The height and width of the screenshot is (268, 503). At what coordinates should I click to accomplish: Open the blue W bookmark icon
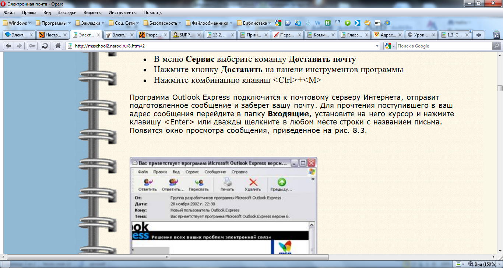tap(318, 23)
